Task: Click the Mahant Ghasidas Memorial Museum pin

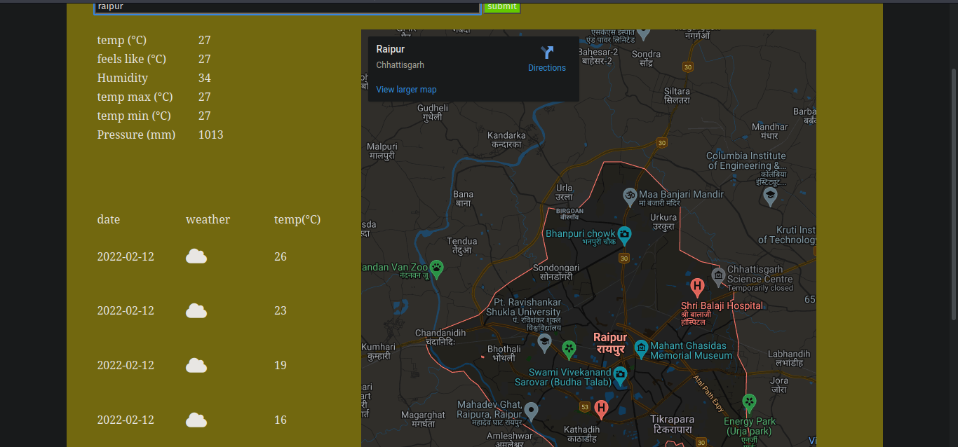Action: pyautogui.click(x=641, y=348)
